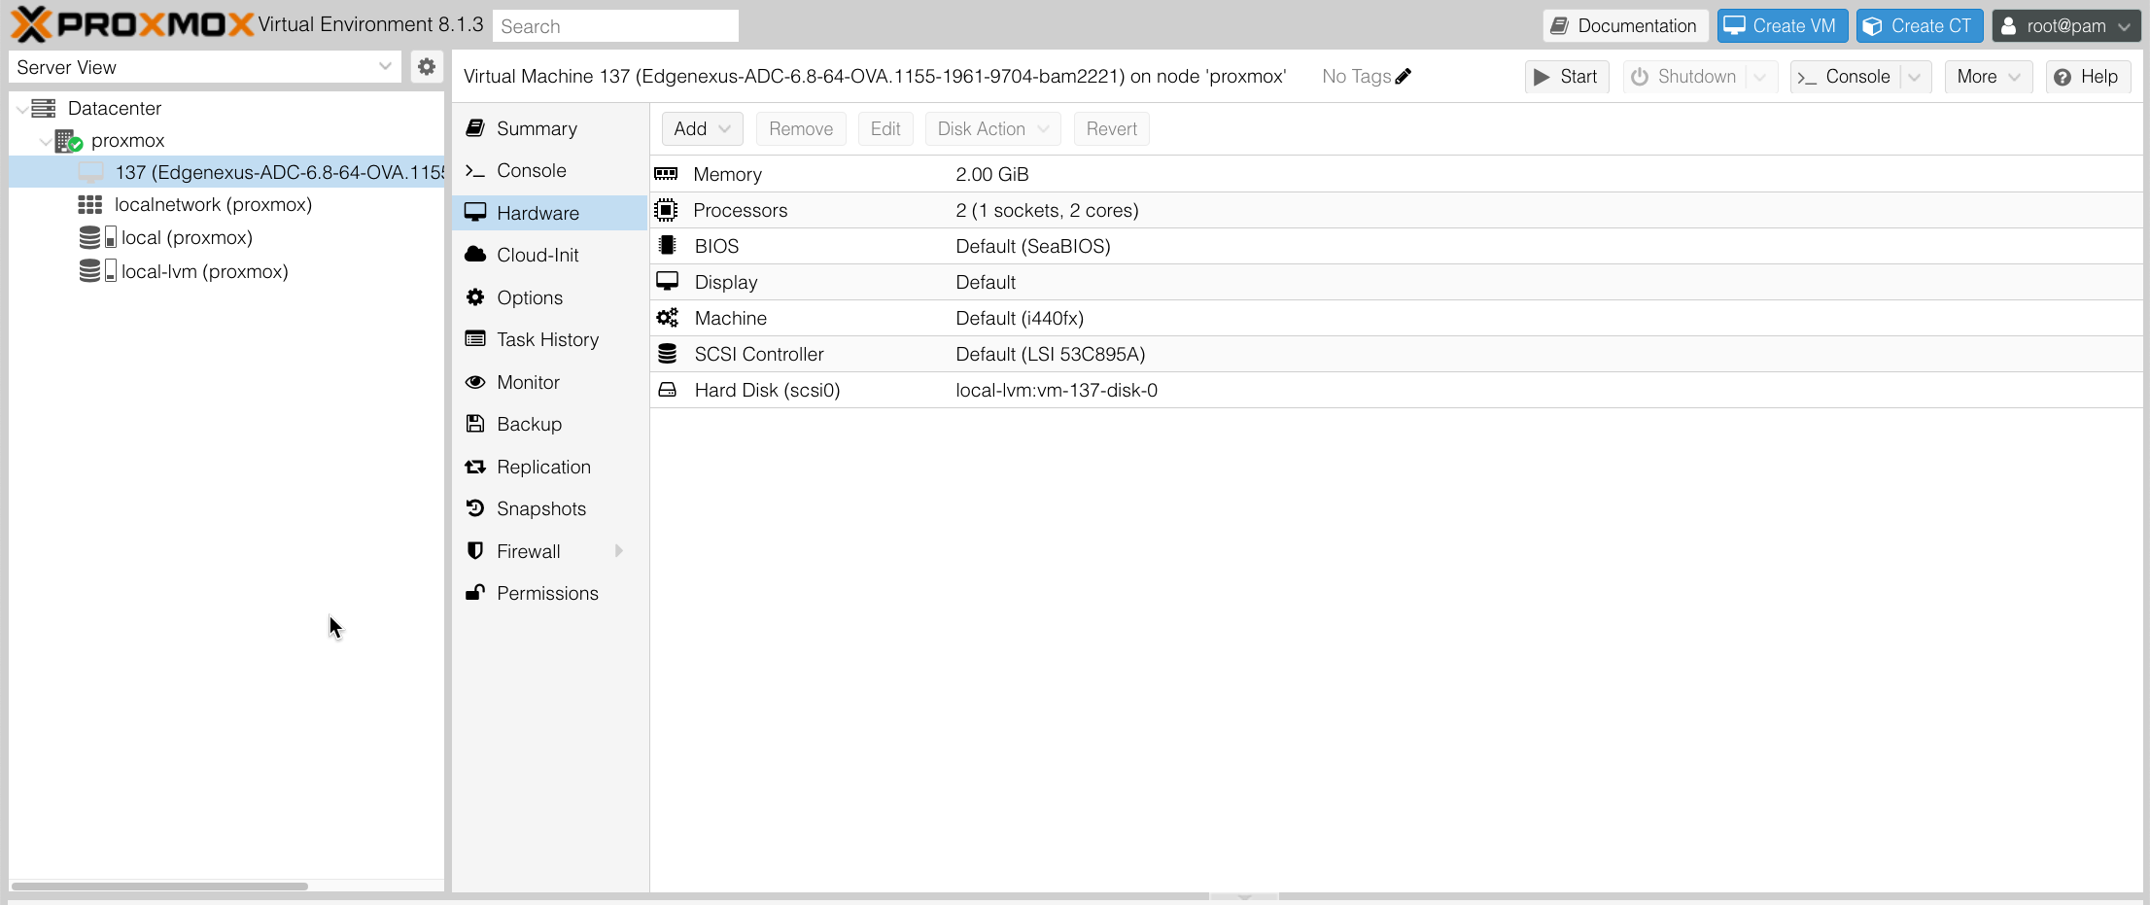The height and width of the screenshot is (905, 2150).
Task: Open Cloud-Init settings
Action: pos(536,255)
